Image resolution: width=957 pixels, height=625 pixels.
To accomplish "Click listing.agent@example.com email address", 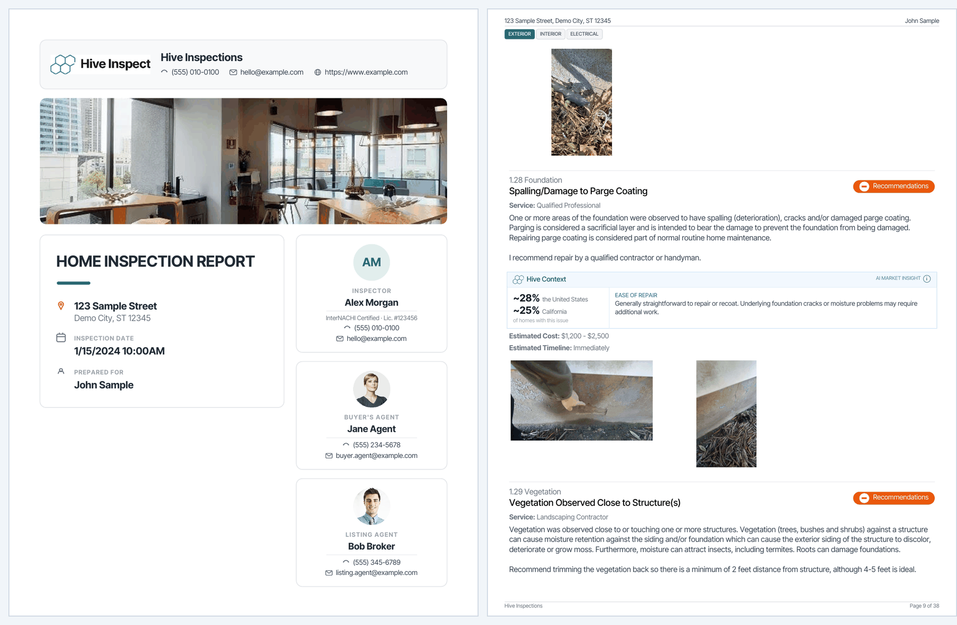I will [x=376, y=573].
